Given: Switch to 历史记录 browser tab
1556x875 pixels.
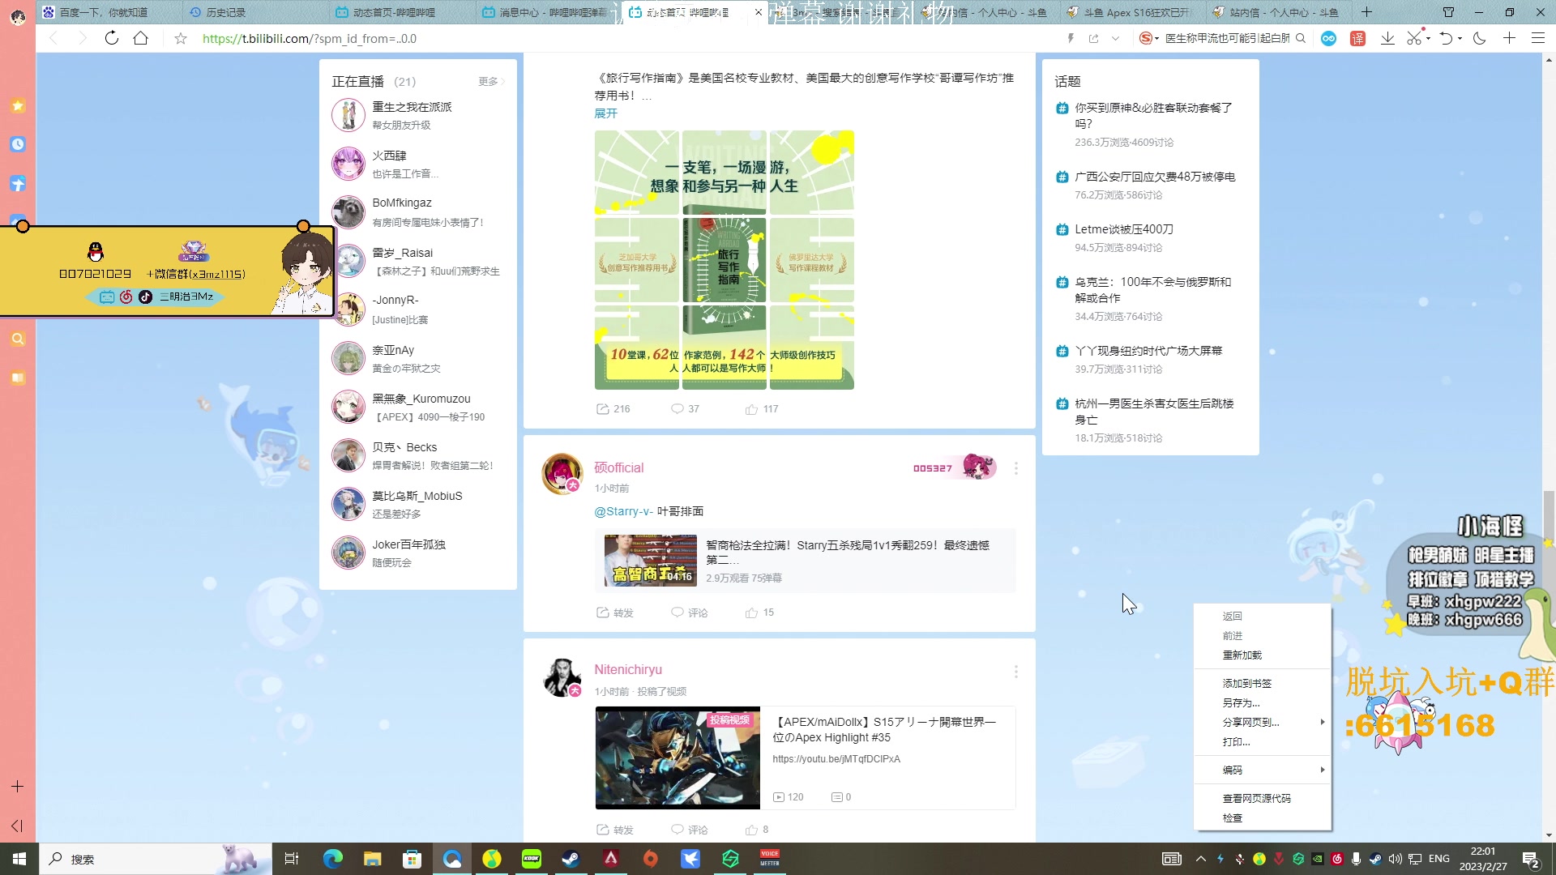Looking at the screenshot, I should [225, 12].
